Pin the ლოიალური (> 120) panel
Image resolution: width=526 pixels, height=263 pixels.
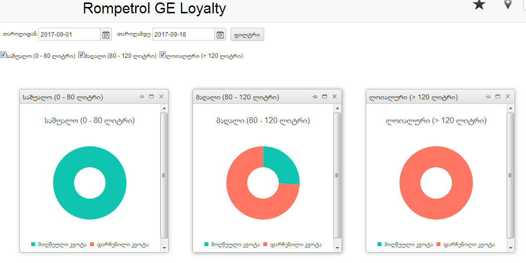[x=488, y=96]
